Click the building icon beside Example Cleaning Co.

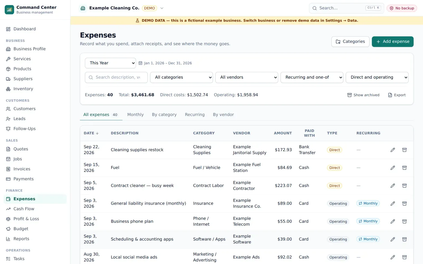tap(83, 8)
